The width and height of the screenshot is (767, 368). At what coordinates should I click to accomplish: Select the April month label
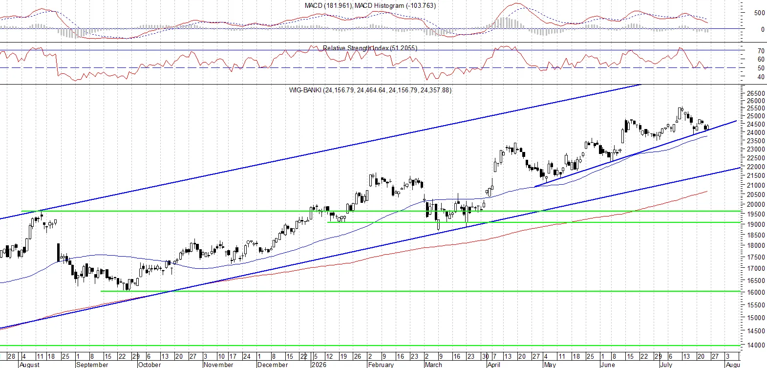pos(494,365)
